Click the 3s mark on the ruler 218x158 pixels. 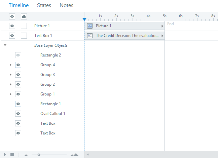(132, 16)
